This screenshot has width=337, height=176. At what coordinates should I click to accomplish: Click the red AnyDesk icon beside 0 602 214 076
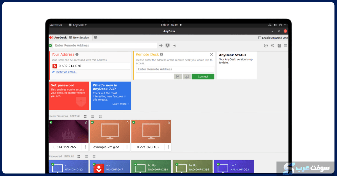[x=55, y=66]
